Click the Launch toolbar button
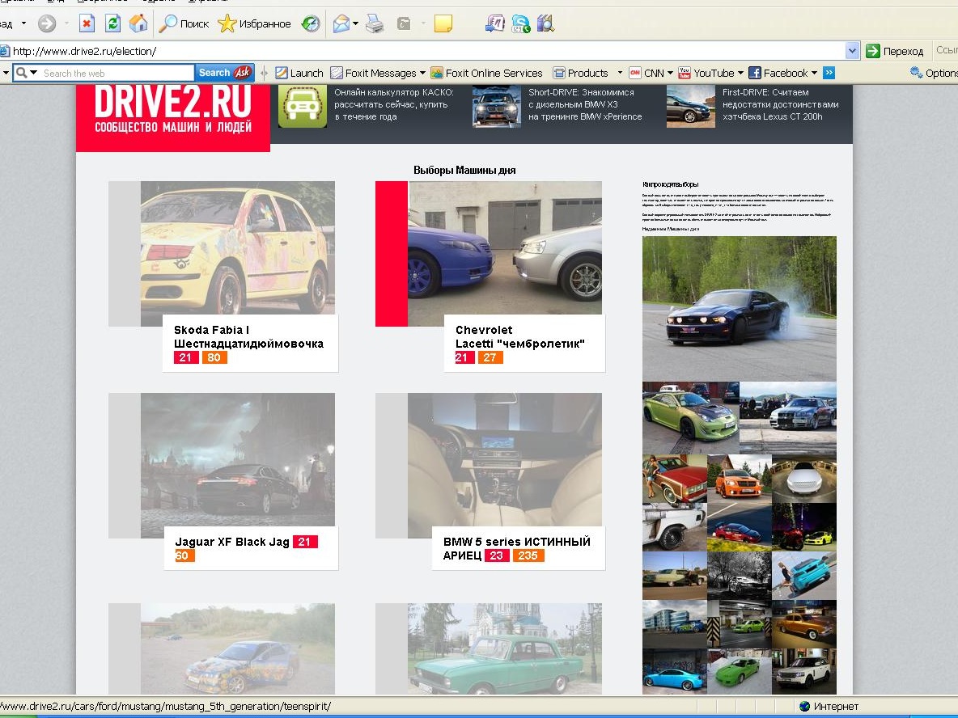This screenshot has height=718, width=958. tap(299, 74)
